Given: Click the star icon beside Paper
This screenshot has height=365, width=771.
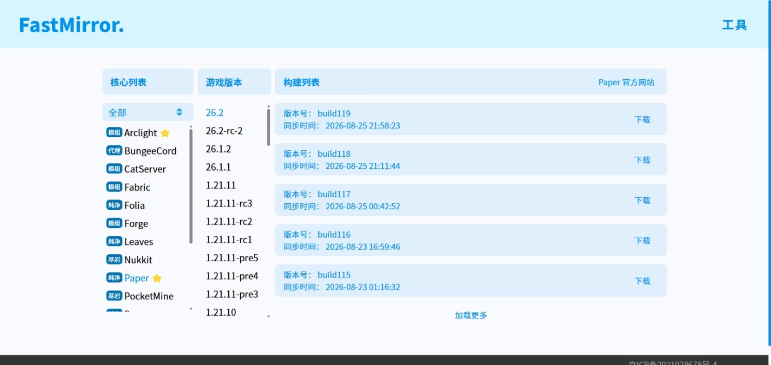Looking at the screenshot, I should click(157, 278).
